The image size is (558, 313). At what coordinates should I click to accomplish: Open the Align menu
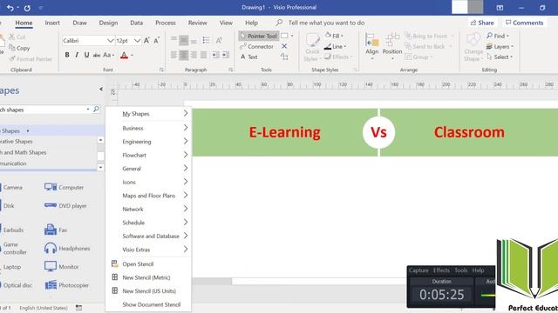click(372, 45)
